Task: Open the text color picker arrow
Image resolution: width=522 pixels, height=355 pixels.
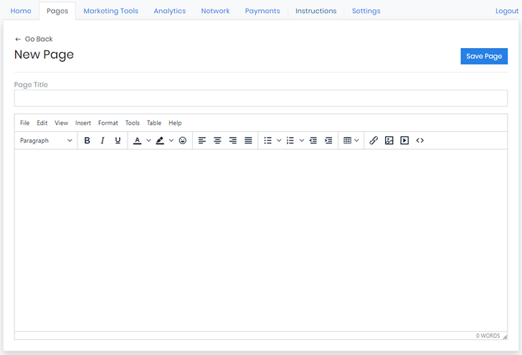Action: click(x=148, y=141)
